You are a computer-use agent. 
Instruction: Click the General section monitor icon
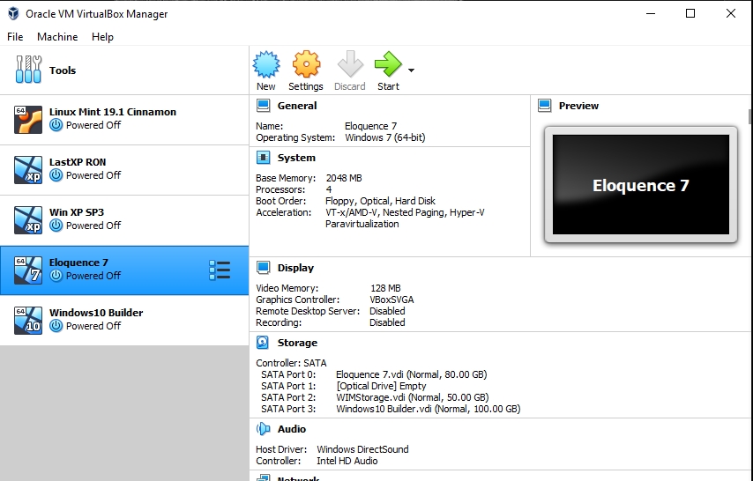263,106
